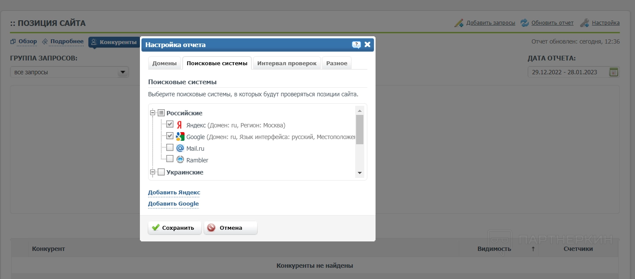Screen dimensions: 635x279
Task: Click the Украинские group label
Action: coord(185,172)
